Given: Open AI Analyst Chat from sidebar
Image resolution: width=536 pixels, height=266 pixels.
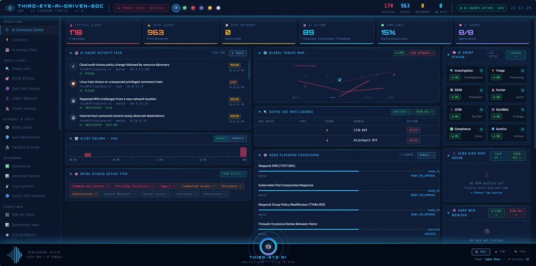Looking at the screenshot, I should click(x=24, y=50).
